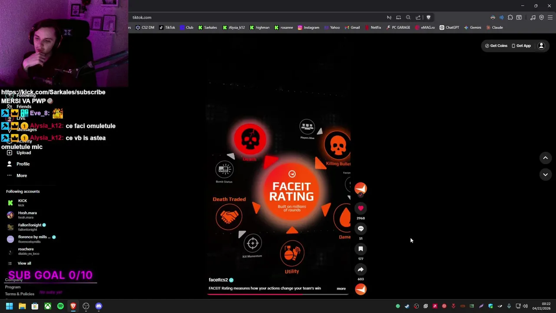Open the Netflix bookmark
556x313 pixels.
[x=373, y=27]
